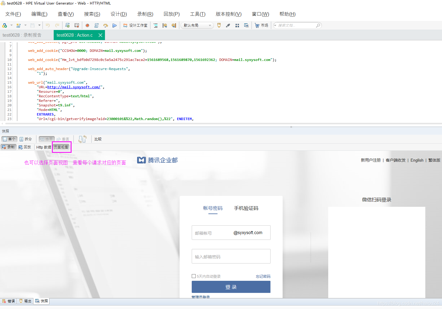The width and height of the screenshot is (442, 309).
Task: Click the bookmark badge icon in toolbar
Action: click(x=219, y=25)
